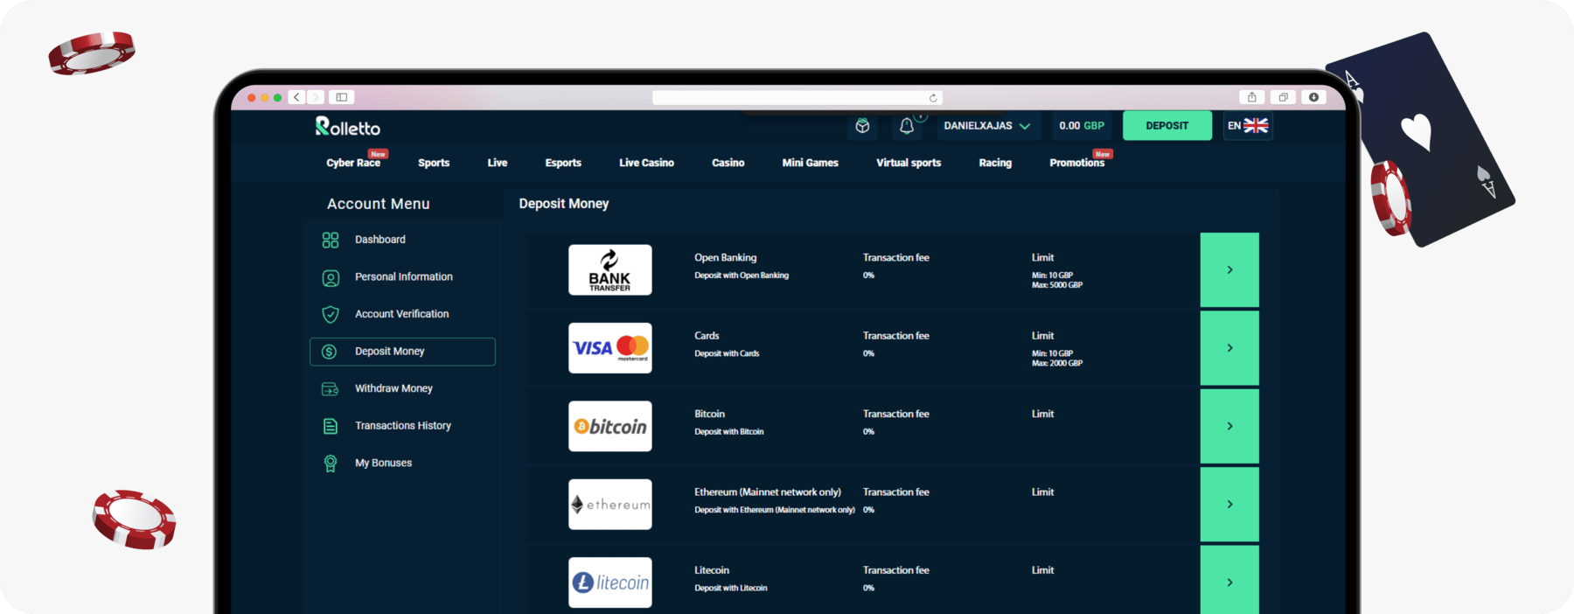Open the Cyber Race tab

353,163
